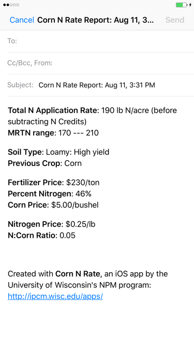Tap the Nitrogen Price $0.25/lb line
The height and width of the screenshot is (345, 194).
[x=51, y=224]
